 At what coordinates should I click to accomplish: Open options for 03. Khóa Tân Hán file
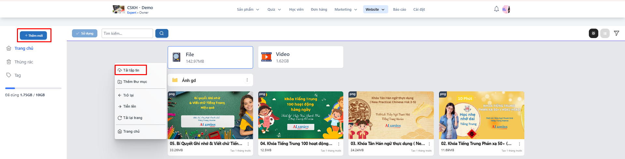[x=429, y=144]
